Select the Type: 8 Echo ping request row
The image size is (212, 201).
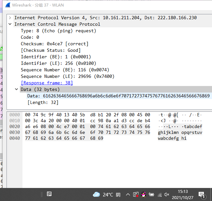pos(58,31)
